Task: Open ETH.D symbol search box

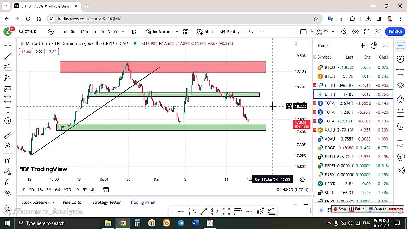Action: (28, 31)
